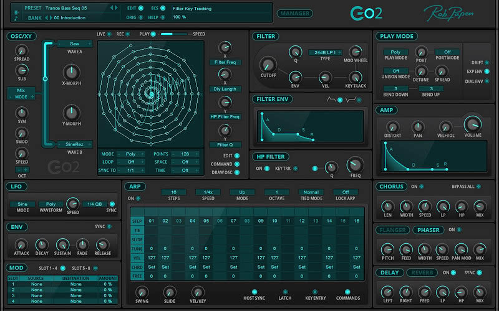
Task: Click the X-MORPH knob
Action: [72, 72]
